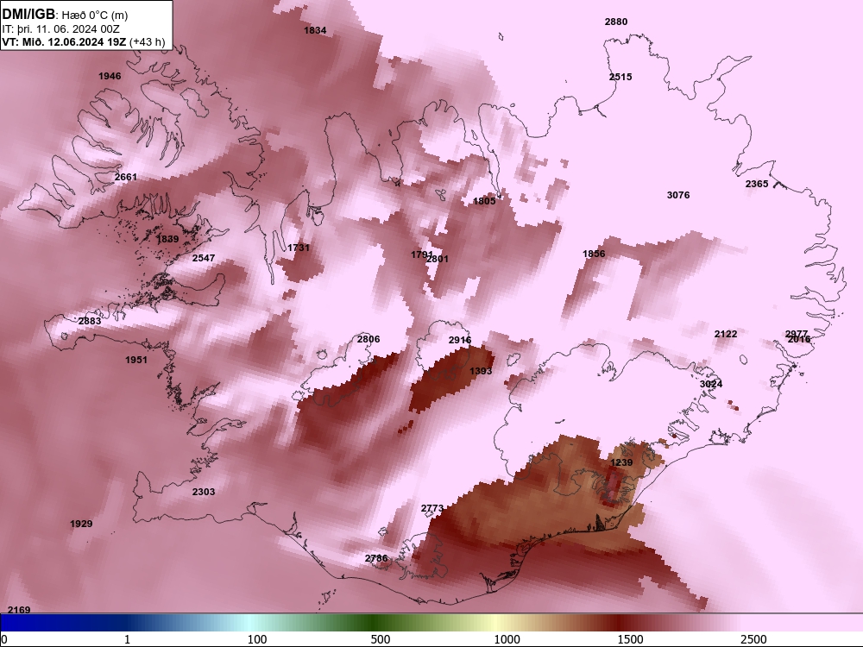Image resolution: width=863 pixels, height=647 pixels.
Task: Click the map value 2880
Action: pos(616,22)
